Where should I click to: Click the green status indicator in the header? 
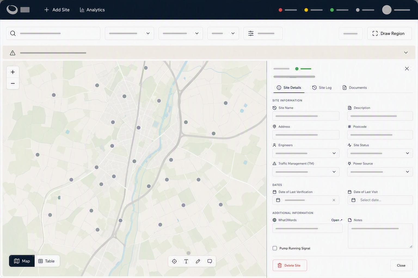pyautogui.click(x=332, y=10)
